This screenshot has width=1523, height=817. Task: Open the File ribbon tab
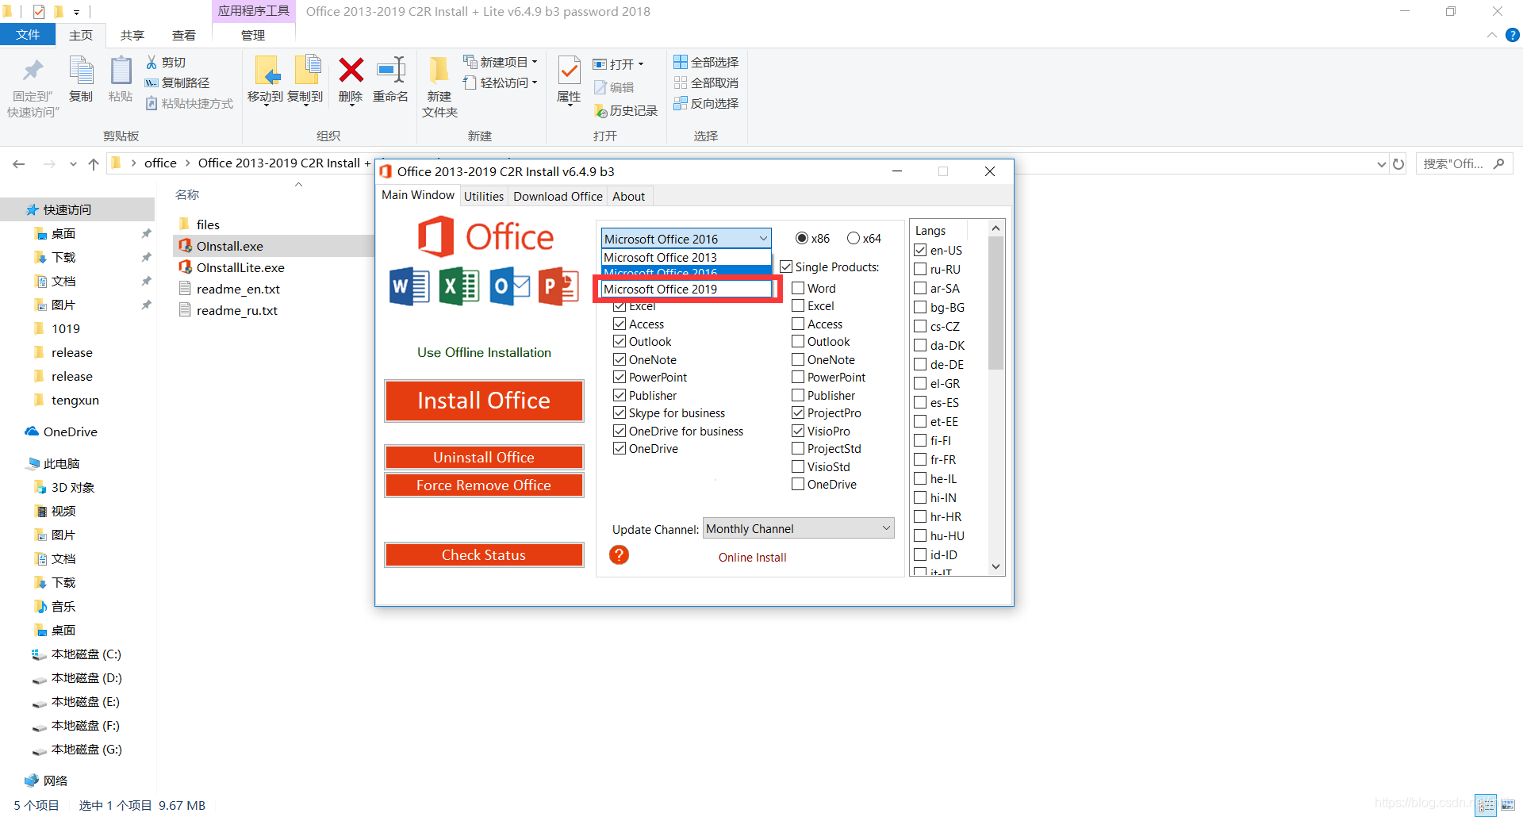coord(28,35)
